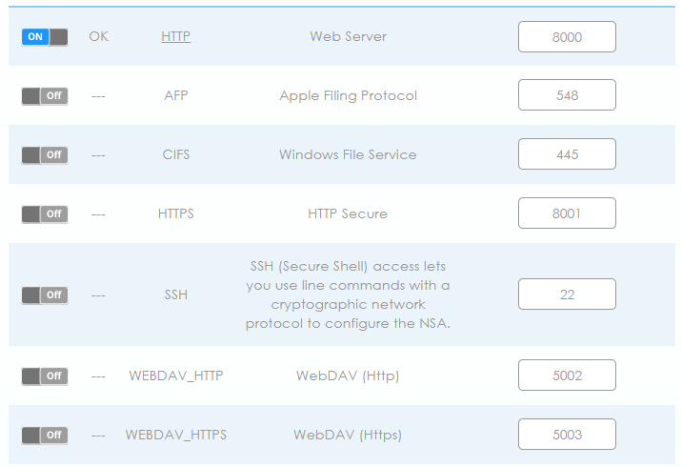Turn off the HTTP Web Server toggle
The width and height of the screenshot is (682, 467).
coord(45,37)
